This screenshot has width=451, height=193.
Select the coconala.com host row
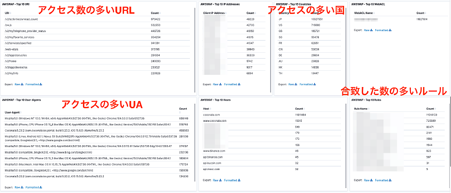click(272, 115)
